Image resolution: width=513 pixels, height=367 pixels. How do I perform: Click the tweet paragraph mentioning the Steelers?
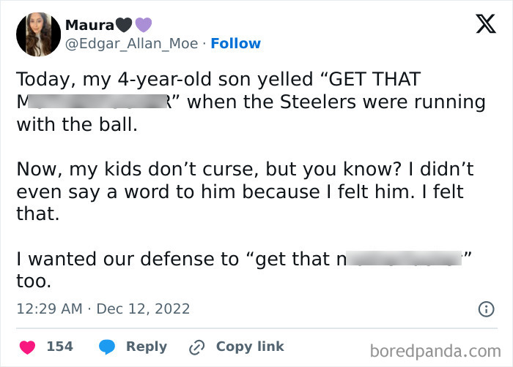(249, 102)
